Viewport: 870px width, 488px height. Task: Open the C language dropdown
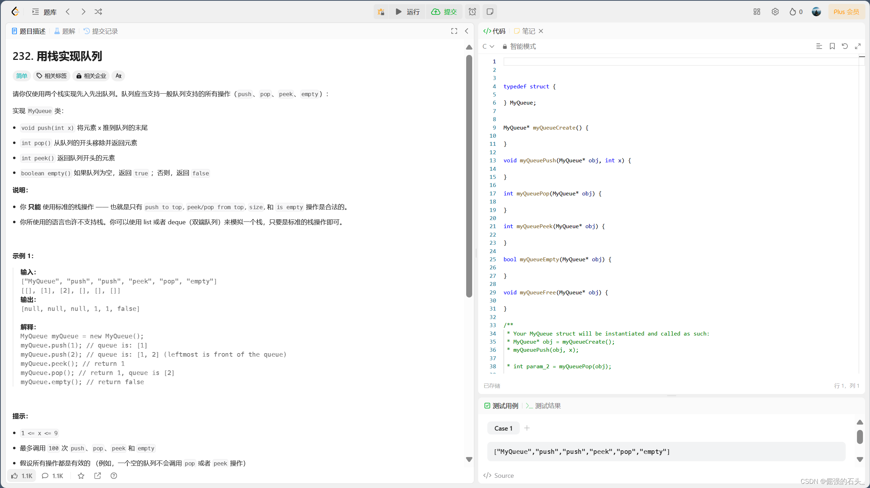click(488, 46)
